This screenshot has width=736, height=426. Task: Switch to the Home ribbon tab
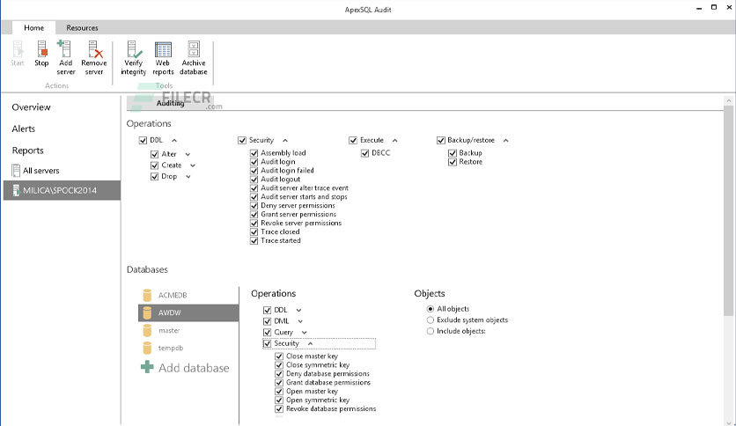click(33, 27)
